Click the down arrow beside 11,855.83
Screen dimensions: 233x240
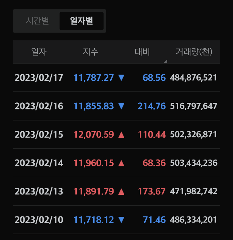point(121,106)
